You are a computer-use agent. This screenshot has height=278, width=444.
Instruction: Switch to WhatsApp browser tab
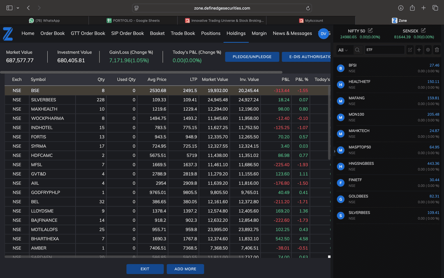point(44,21)
